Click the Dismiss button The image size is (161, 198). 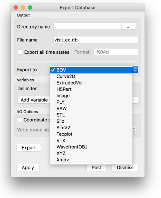pyautogui.click(x=125, y=168)
